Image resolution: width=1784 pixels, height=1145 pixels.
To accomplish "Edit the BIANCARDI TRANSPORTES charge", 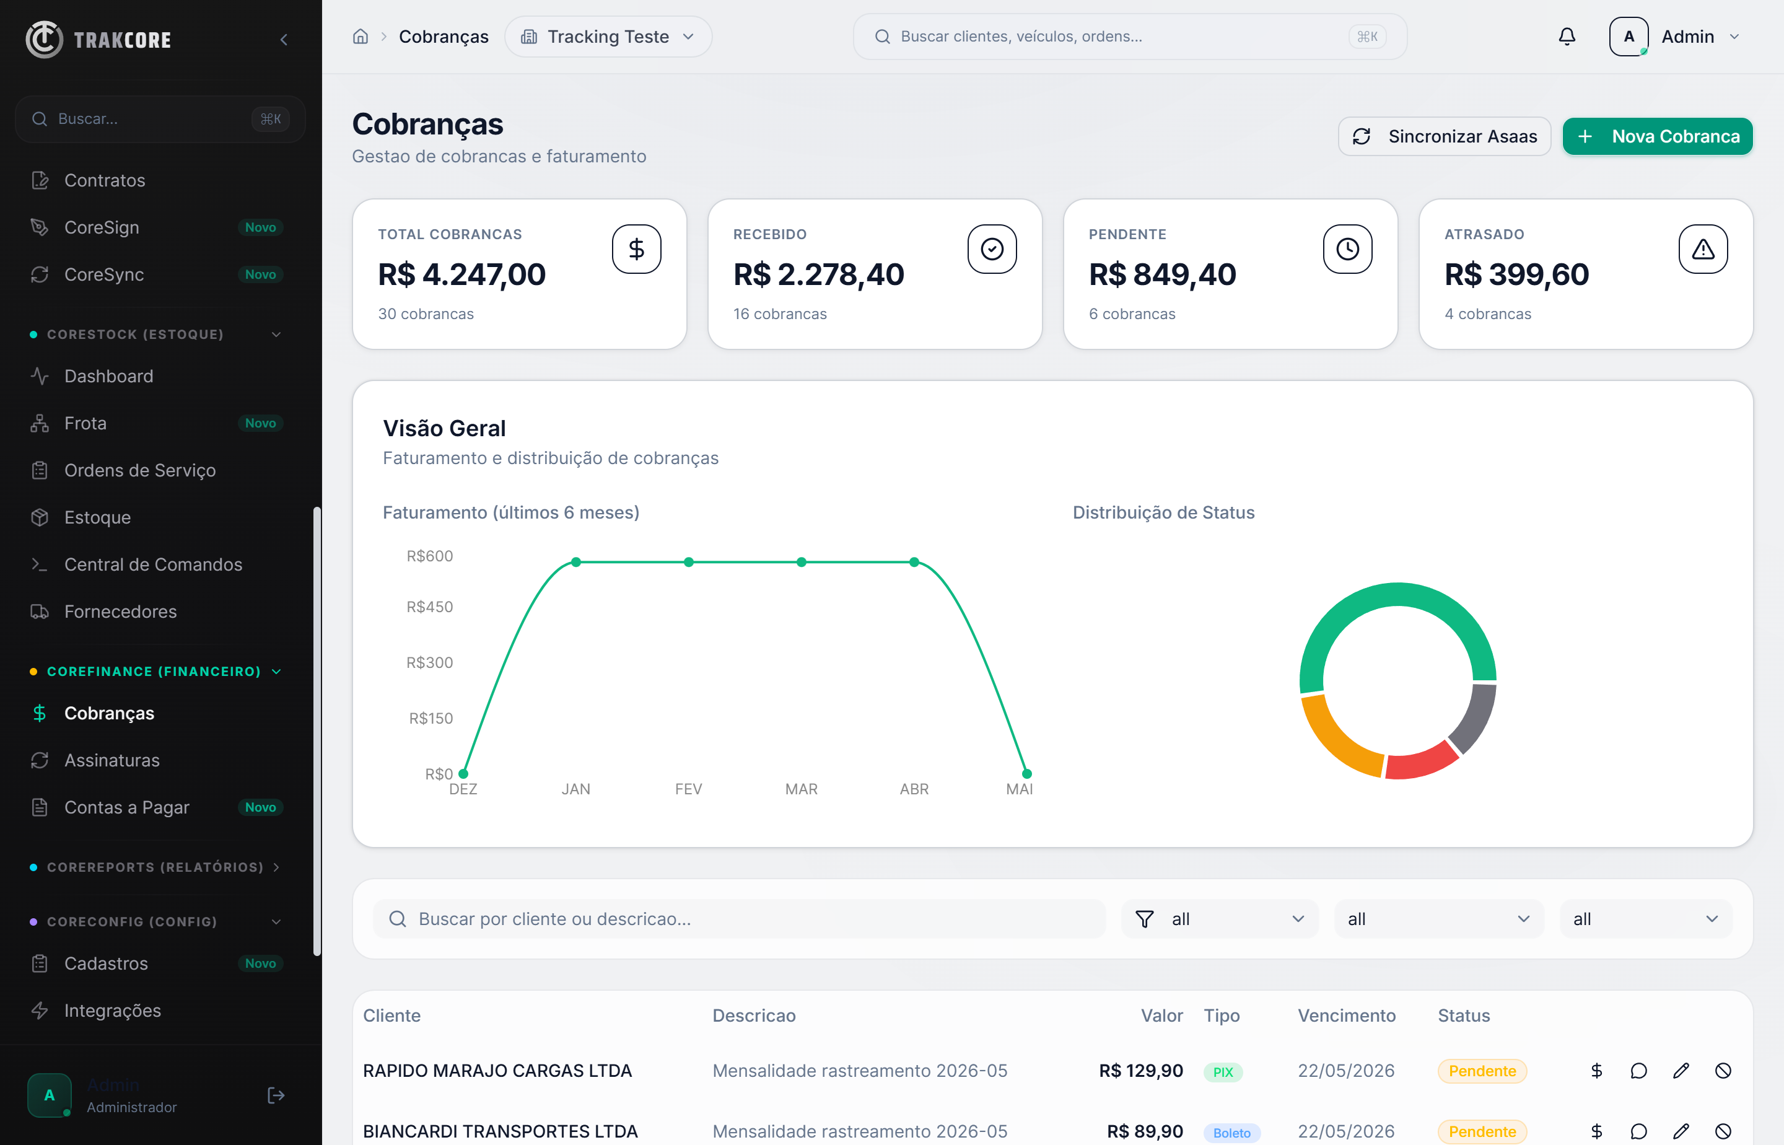I will coord(1681,1131).
